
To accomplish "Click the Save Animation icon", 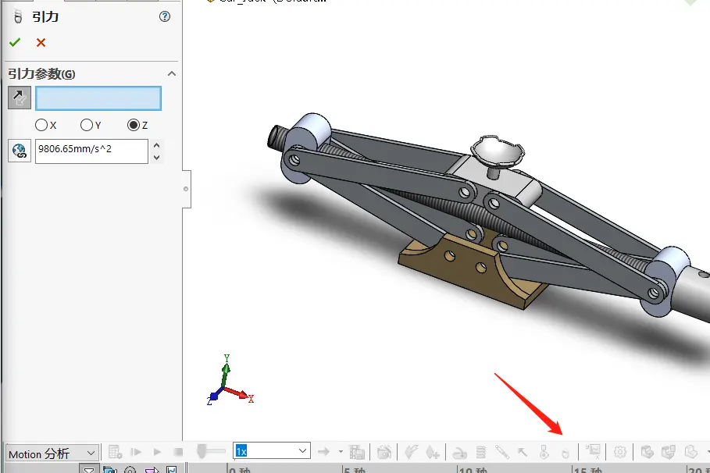I will (x=357, y=452).
